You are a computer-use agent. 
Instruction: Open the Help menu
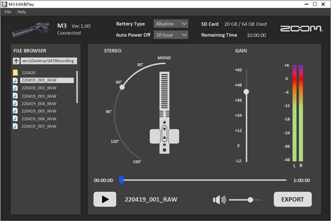pos(22,12)
